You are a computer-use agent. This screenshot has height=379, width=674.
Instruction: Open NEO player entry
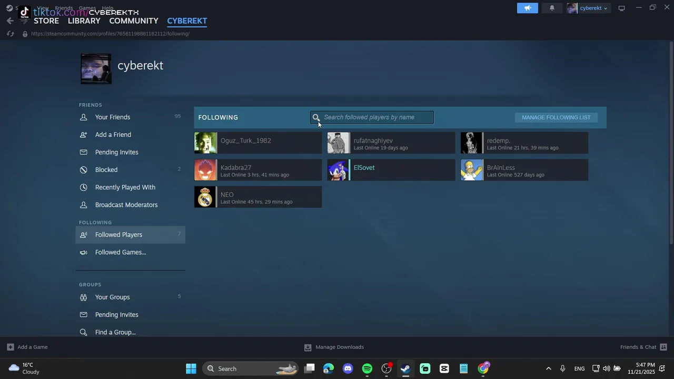258,197
